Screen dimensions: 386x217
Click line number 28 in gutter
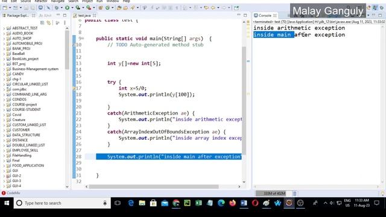click(x=78, y=157)
